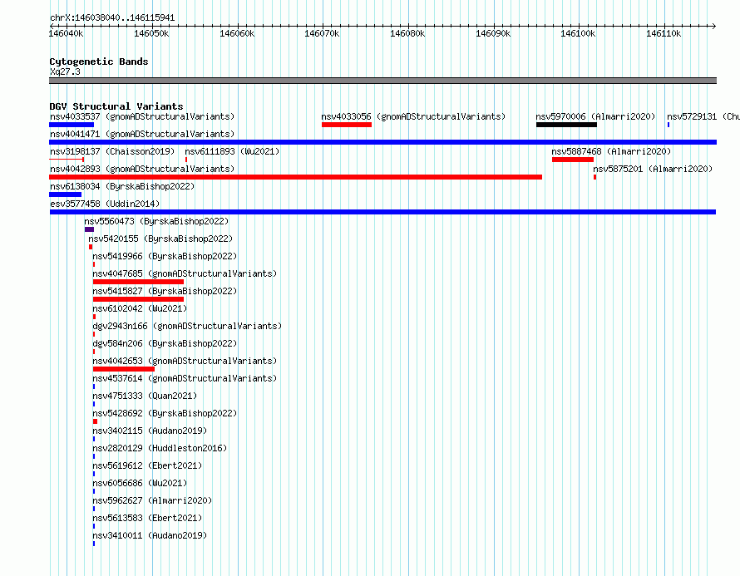Open the nsv3410011 Audano2019 label
The height and width of the screenshot is (576, 740).
pyautogui.click(x=150, y=535)
